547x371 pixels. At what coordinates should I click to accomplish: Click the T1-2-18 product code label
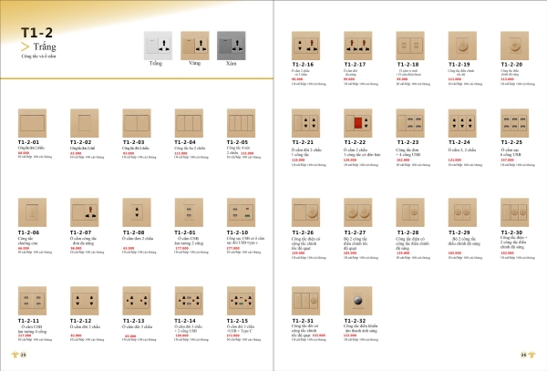click(x=408, y=65)
